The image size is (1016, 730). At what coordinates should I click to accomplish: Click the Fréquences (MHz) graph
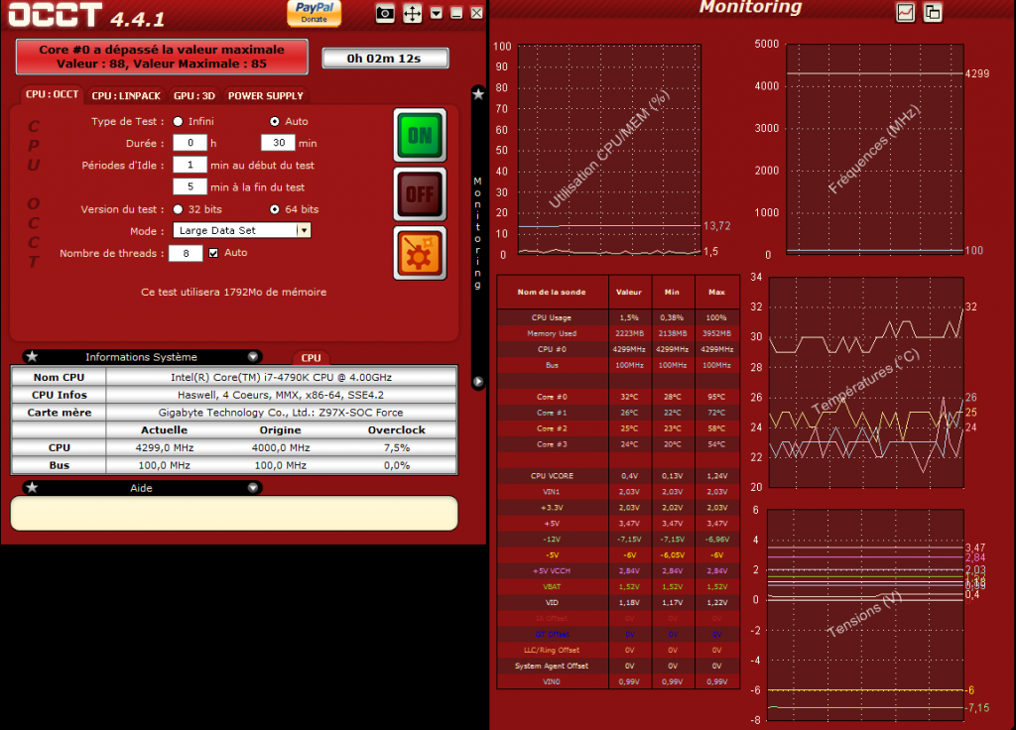tap(875, 149)
